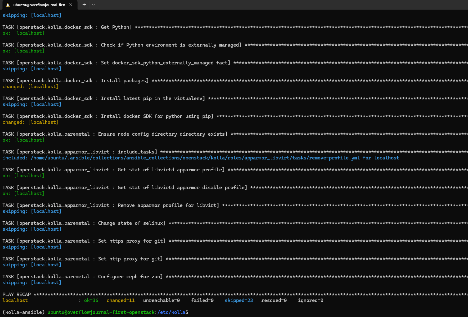This screenshot has height=317, width=468.
Task: Click the ignored=0 recap value
Action: pos(310,300)
